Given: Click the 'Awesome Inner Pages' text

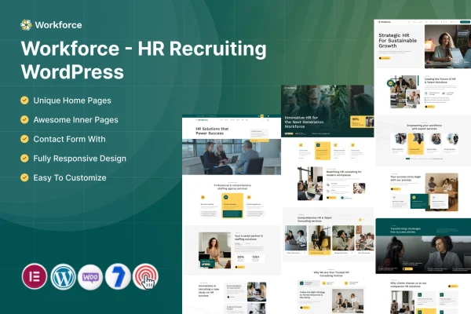Looking at the screenshot, I should click(75, 120).
